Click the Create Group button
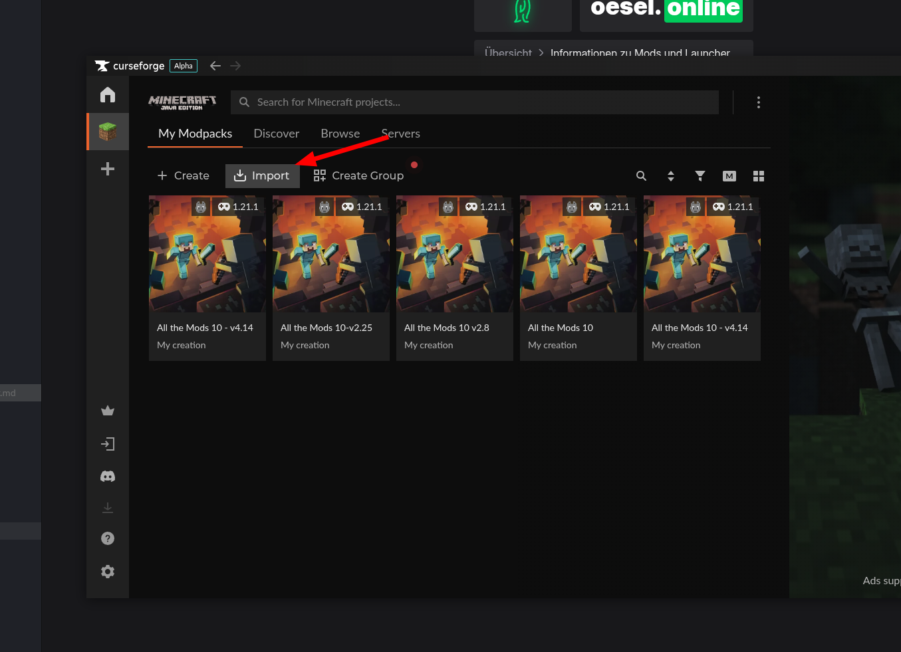This screenshot has width=901, height=652. click(x=358, y=175)
